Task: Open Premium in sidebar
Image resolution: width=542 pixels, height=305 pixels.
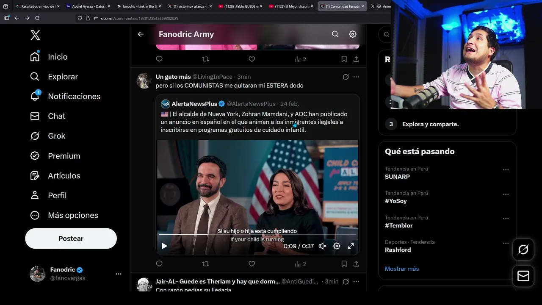Action: pos(55,156)
